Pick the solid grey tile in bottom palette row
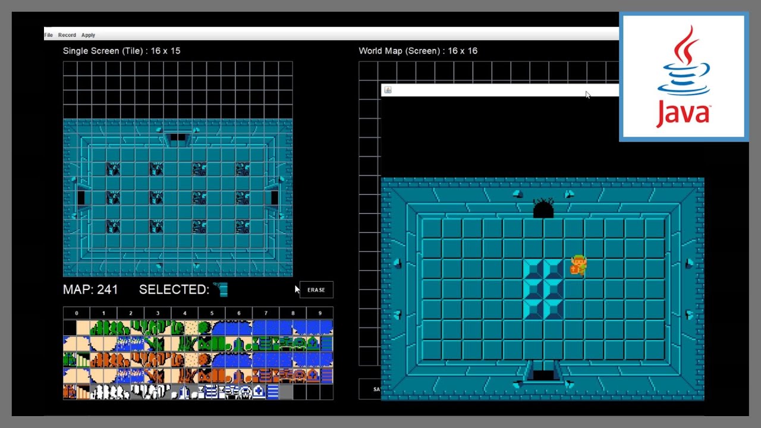 286,392
